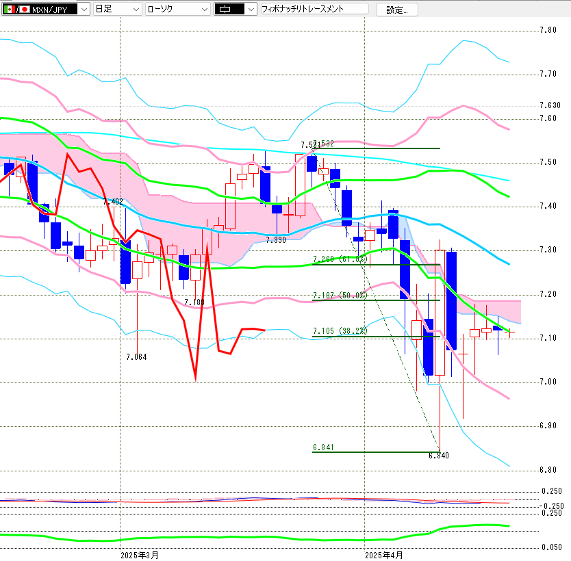The width and height of the screenshot is (571, 561).
Task: Click the 7.188 price annotation
Action: click(x=194, y=302)
